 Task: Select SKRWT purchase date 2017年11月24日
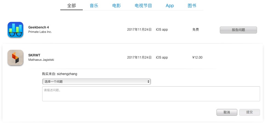(x=139, y=57)
